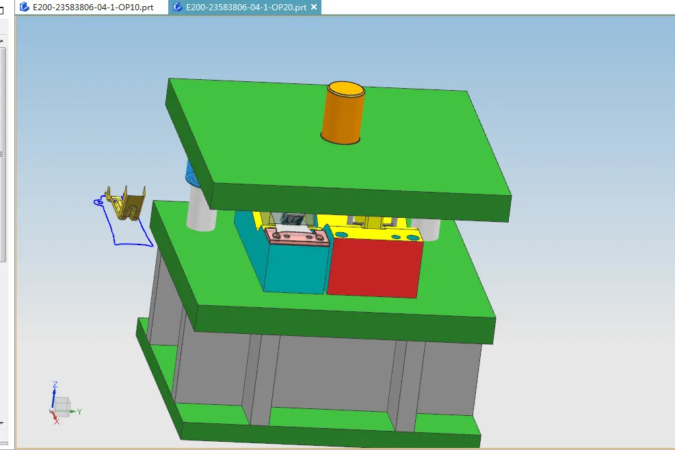
Task: Select the Y axis arrow on the orientation triad
Action: coord(72,411)
